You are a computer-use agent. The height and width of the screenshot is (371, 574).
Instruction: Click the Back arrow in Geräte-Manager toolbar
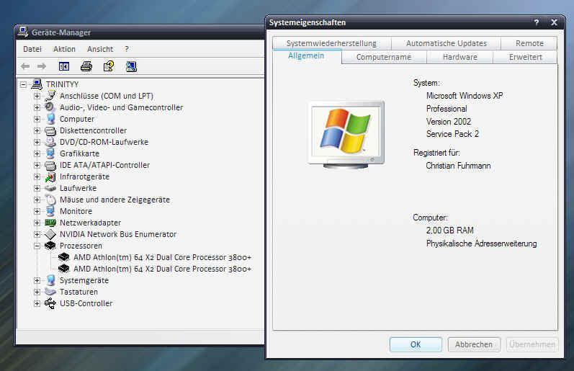coord(25,66)
